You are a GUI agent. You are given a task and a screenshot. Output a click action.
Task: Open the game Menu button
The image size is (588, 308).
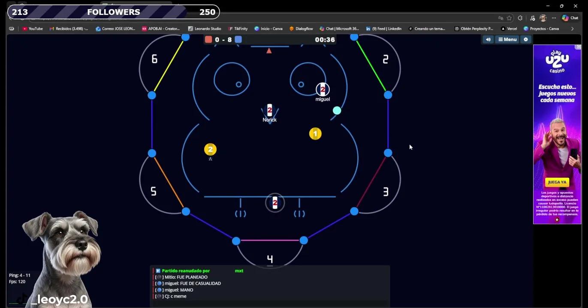pos(507,39)
